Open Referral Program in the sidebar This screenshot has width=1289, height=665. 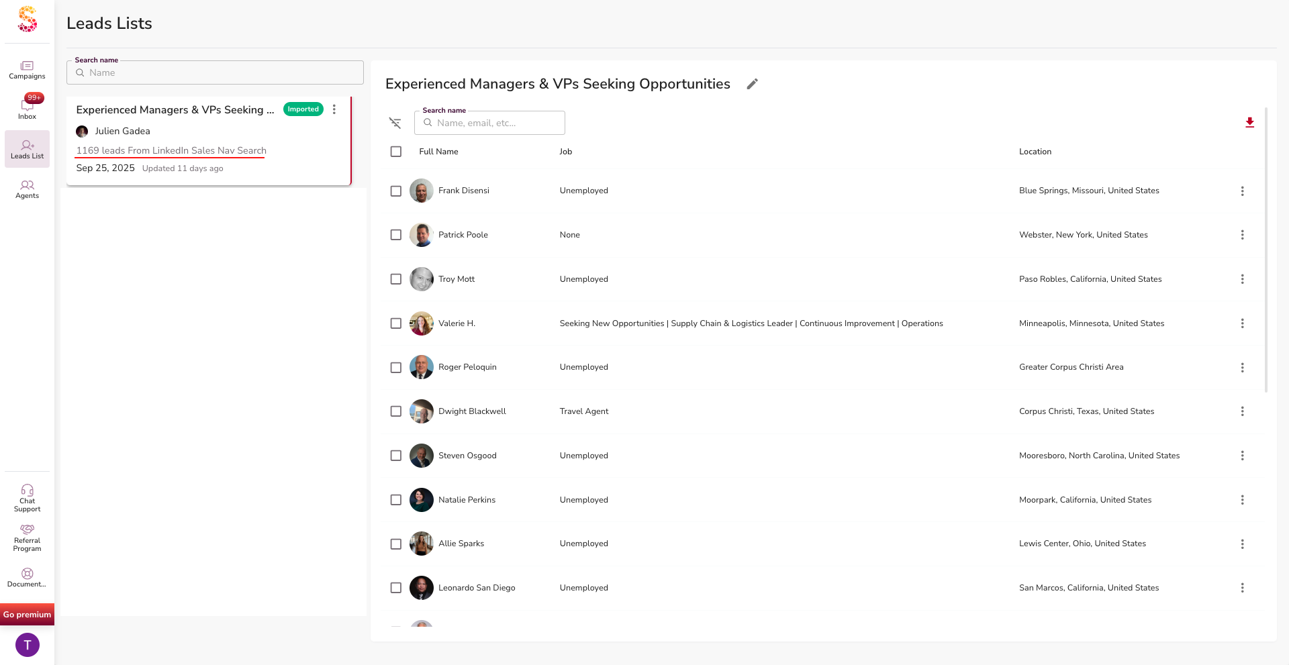(27, 538)
